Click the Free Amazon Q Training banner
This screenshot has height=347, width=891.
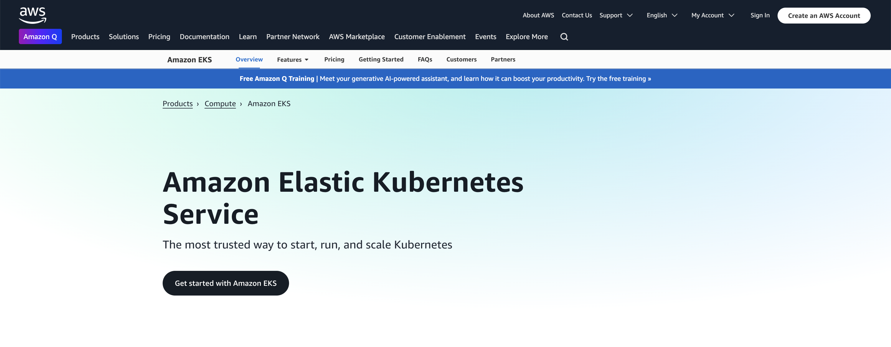(445, 79)
